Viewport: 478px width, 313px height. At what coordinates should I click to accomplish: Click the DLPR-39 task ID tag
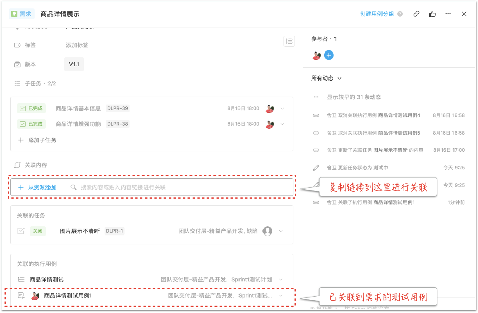click(x=117, y=108)
